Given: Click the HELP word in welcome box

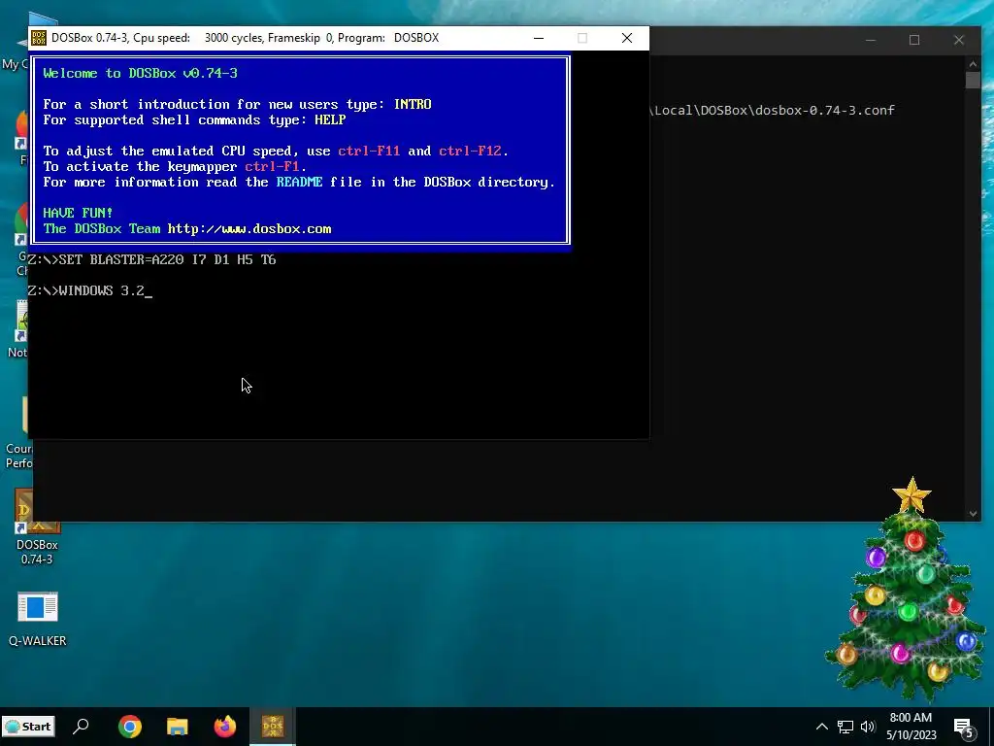Looking at the screenshot, I should coord(330,119).
